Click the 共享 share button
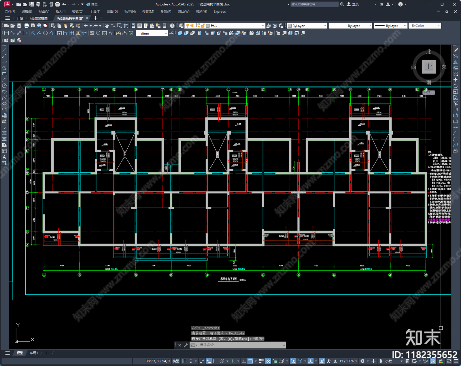This screenshot has width=461, height=366. tap(92, 4)
